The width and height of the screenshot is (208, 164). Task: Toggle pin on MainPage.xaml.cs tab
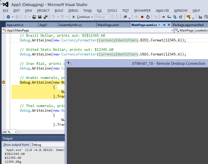click(164, 25)
